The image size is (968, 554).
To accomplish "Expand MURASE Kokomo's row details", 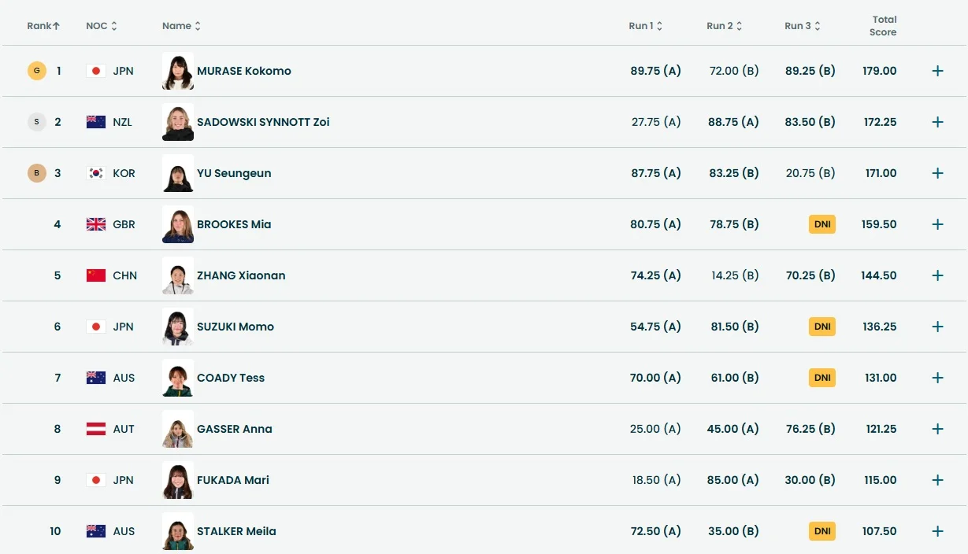I will click(x=937, y=71).
